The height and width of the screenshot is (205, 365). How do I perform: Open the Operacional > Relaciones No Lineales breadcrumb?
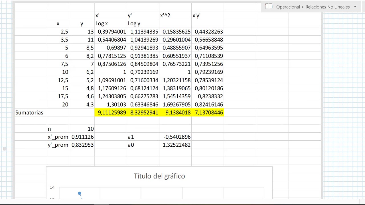tap(313, 7)
